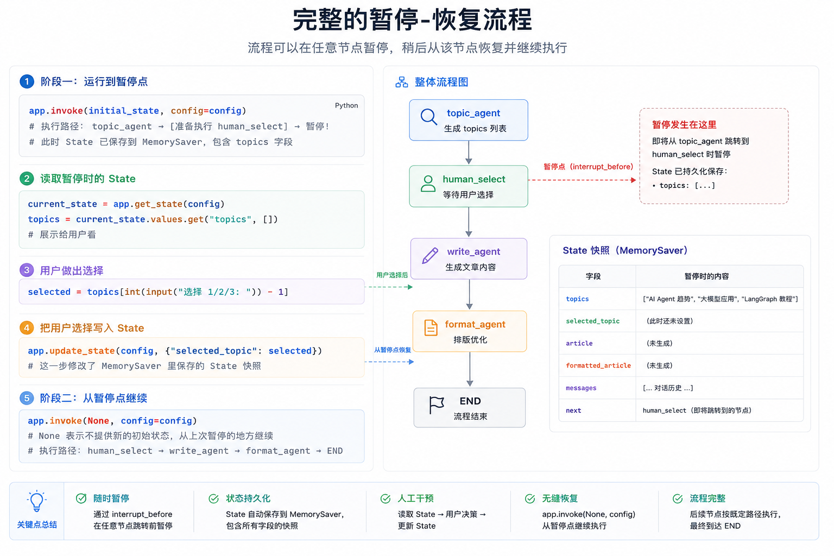
Task: Click the 整体流程图 panel heading
Action: click(441, 82)
